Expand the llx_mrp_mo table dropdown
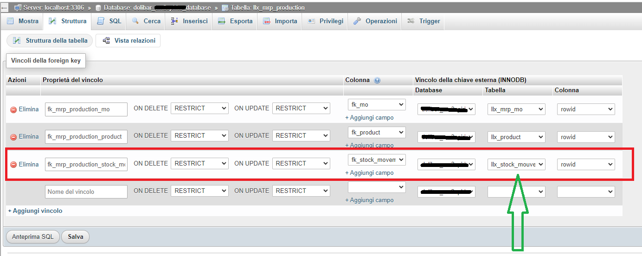642x256 pixels. tap(516, 109)
